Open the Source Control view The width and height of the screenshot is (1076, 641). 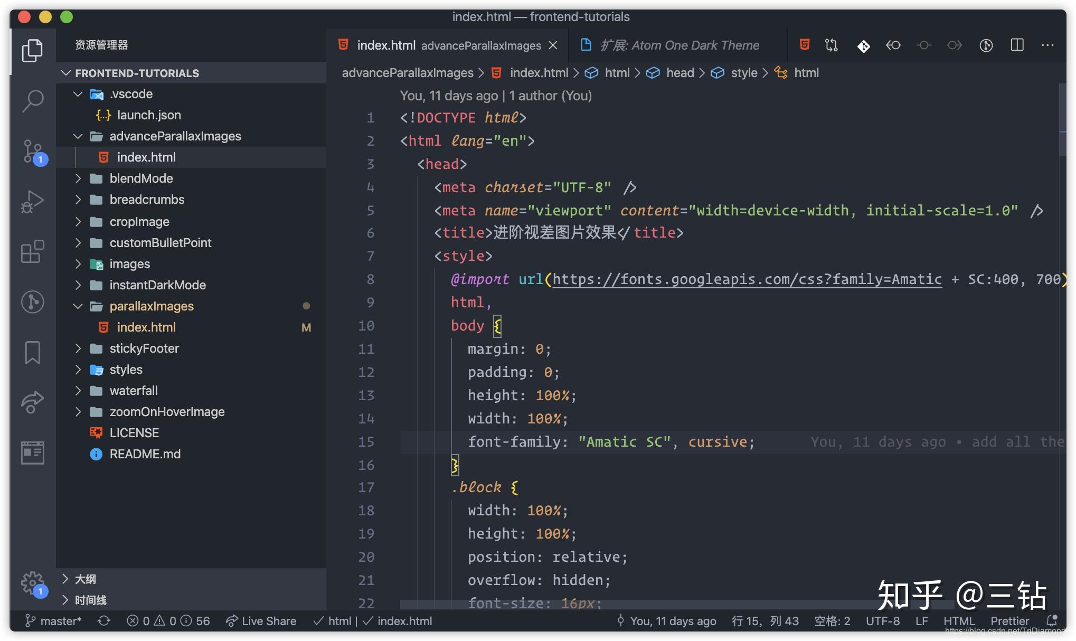pos(33,152)
